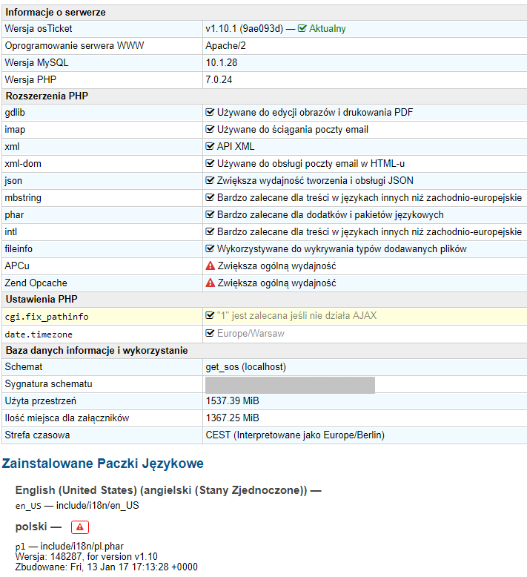Click the green check icon beside Aktualny
Viewport: 527px width, 577px height.
pyautogui.click(x=302, y=29)
